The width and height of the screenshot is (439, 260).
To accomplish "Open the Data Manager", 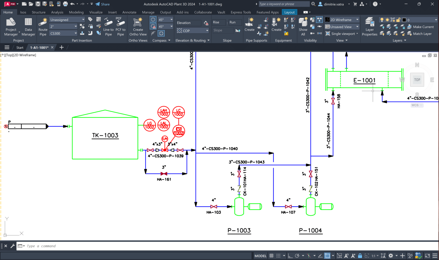I will click(x=28, y=27).
